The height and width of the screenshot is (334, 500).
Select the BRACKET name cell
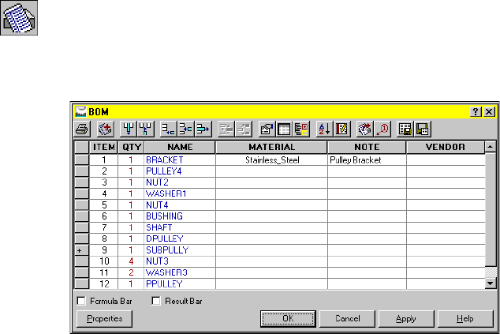pos(180,159)
